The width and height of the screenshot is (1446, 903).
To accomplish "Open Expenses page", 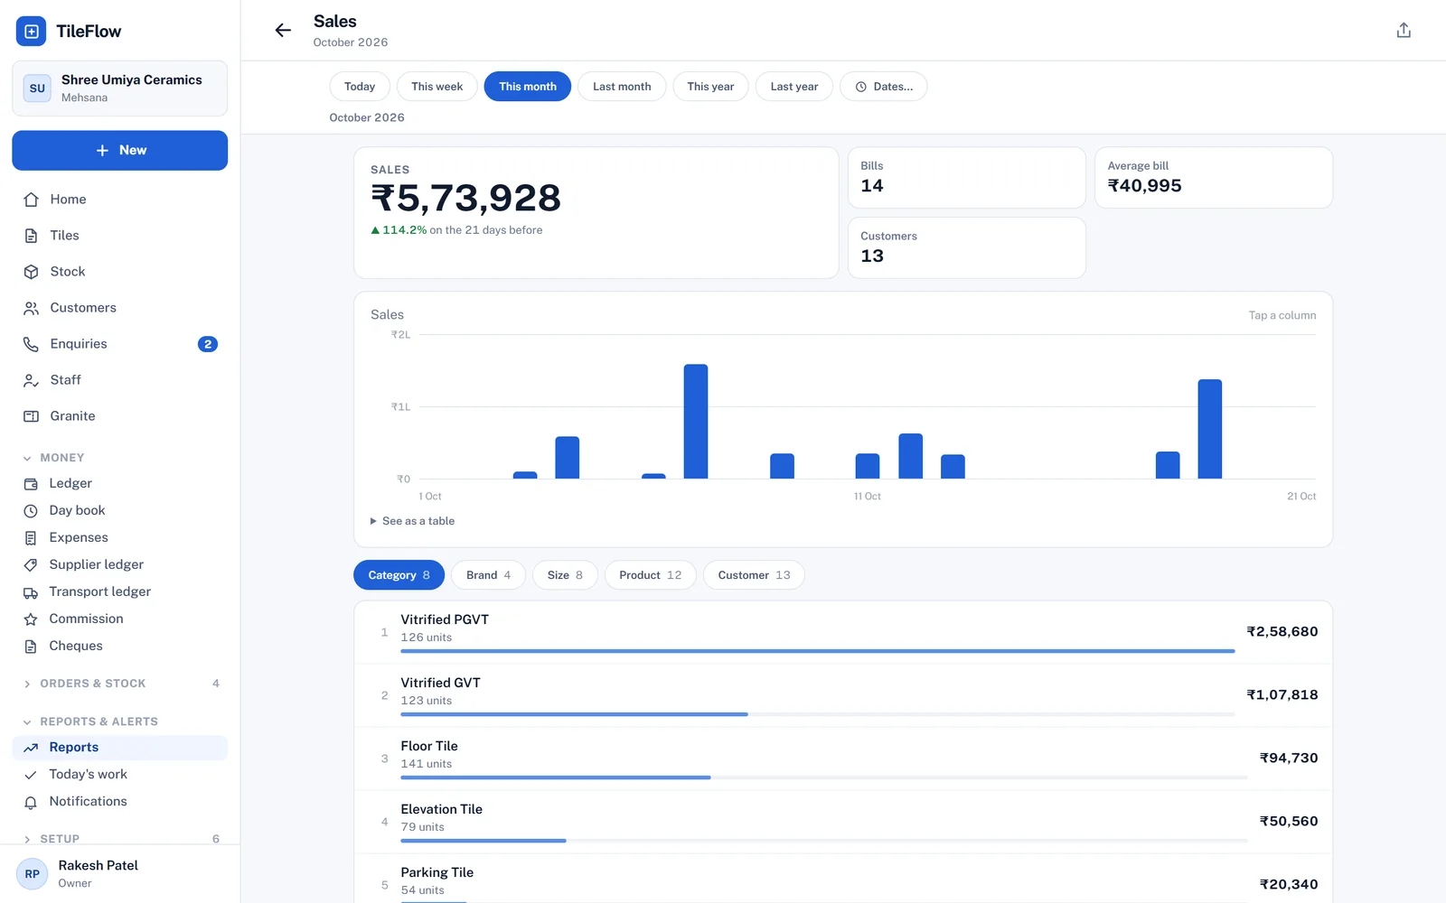I will tap(120, 538).
